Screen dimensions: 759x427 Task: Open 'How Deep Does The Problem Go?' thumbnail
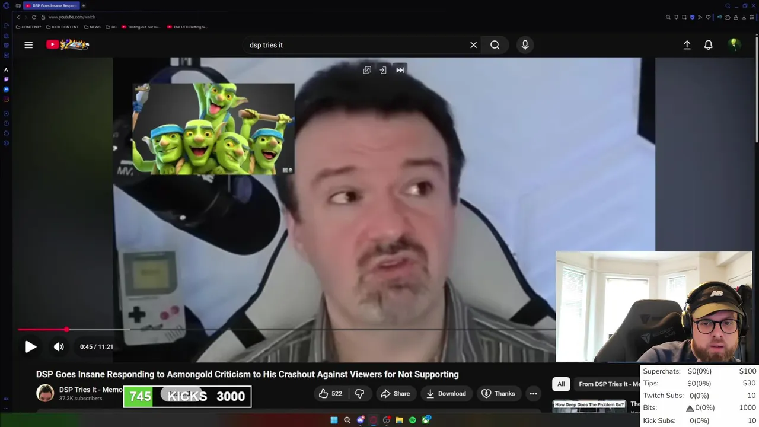(589, 406)
